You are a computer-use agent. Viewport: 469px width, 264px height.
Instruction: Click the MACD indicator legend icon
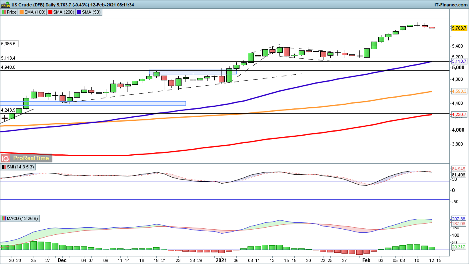[4, 218]
